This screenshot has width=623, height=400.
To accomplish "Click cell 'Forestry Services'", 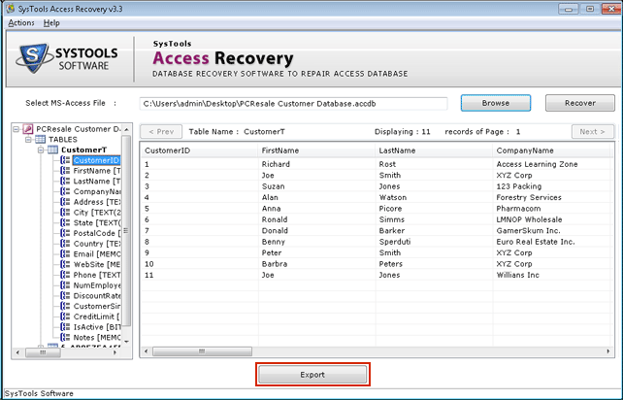I will pos(529,198).
